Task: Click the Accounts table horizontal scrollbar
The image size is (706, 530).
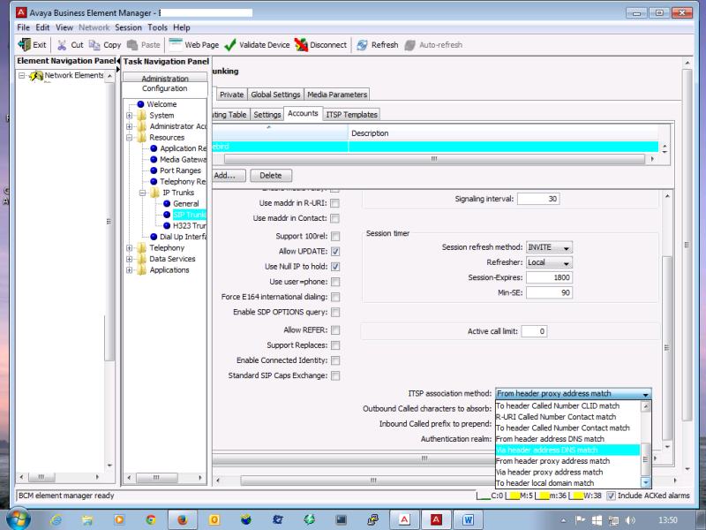Action: coord(434,159)
